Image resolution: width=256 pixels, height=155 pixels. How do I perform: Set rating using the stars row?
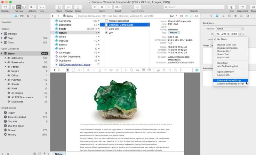[x=173, y=29]
